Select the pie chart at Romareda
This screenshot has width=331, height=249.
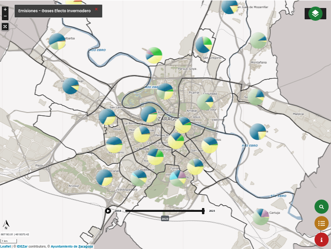(155, 157)
